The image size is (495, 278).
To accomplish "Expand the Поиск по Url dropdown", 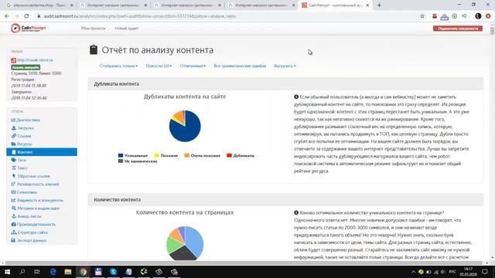I will click(159, 66).
